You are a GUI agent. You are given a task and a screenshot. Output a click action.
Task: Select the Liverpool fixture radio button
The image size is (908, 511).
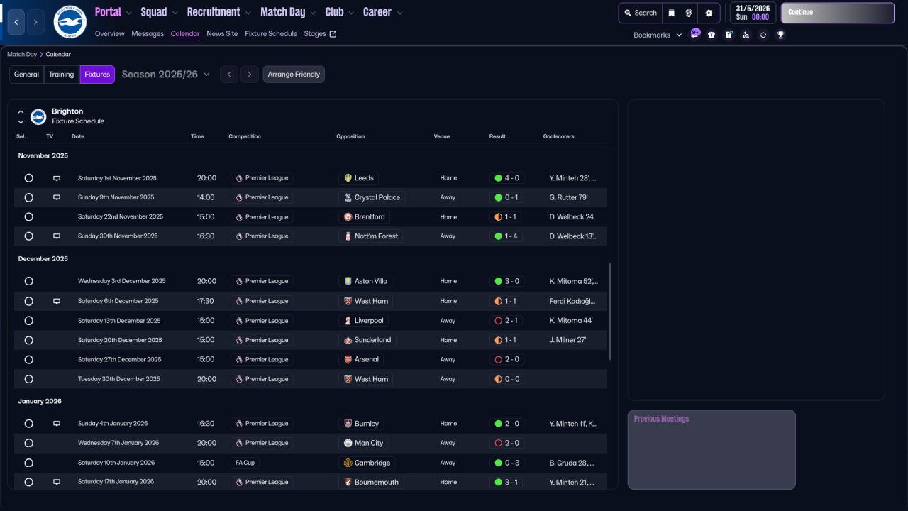click(x=28, y=321)
